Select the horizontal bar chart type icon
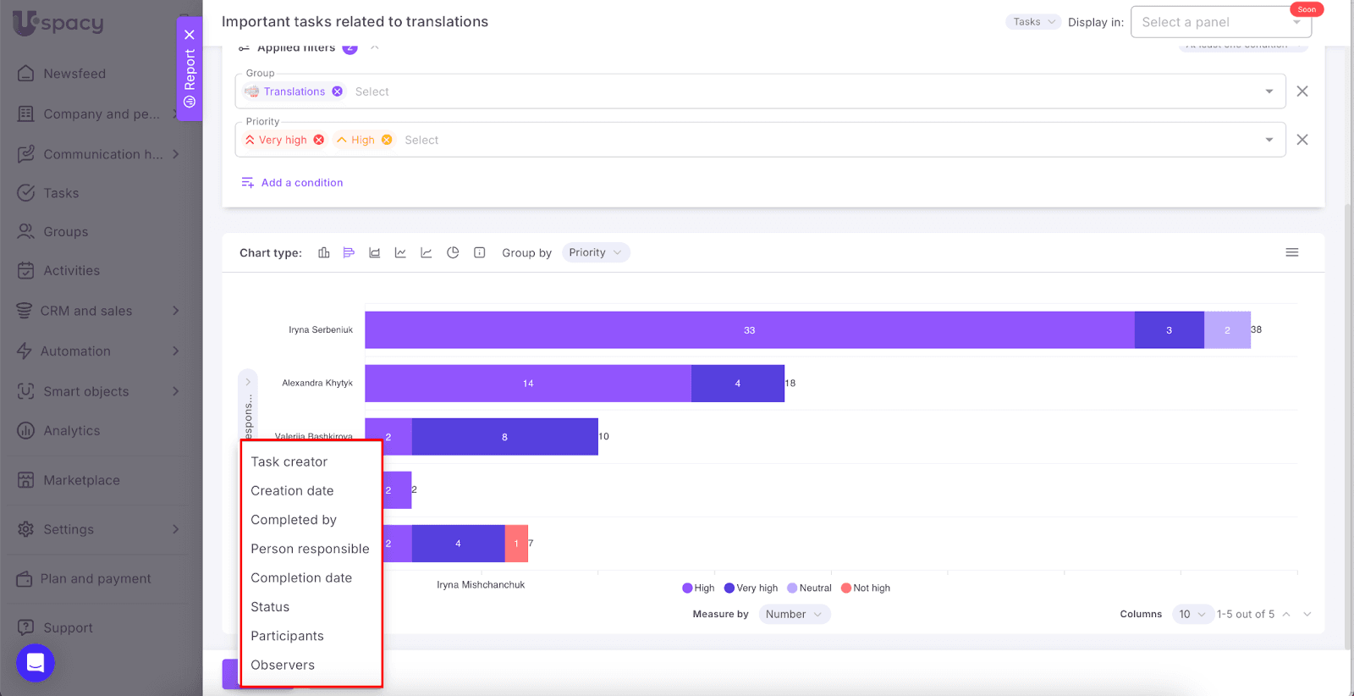The image size is (1354, 696). point(349,252)
